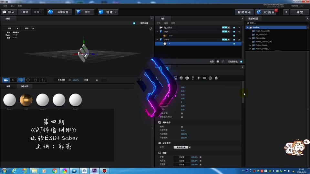
Task: Open the texture image icon in material toolbar
Action: coord(175,78)
